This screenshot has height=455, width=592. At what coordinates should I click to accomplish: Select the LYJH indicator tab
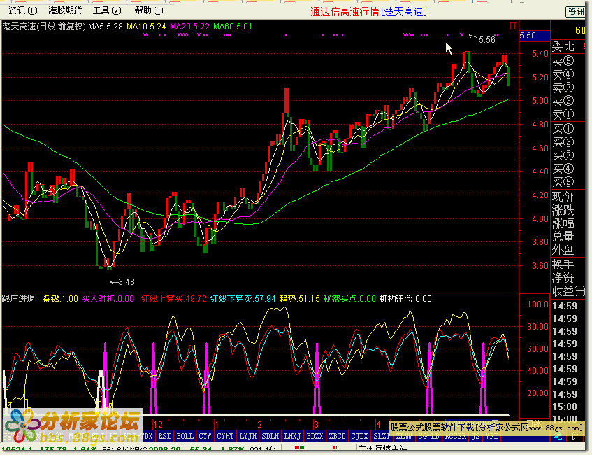[247, 436]
